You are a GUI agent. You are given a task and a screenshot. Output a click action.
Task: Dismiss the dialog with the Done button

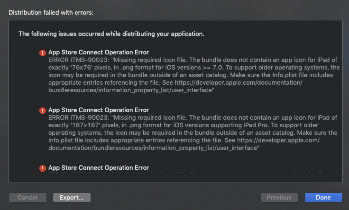tap(323, 197)
